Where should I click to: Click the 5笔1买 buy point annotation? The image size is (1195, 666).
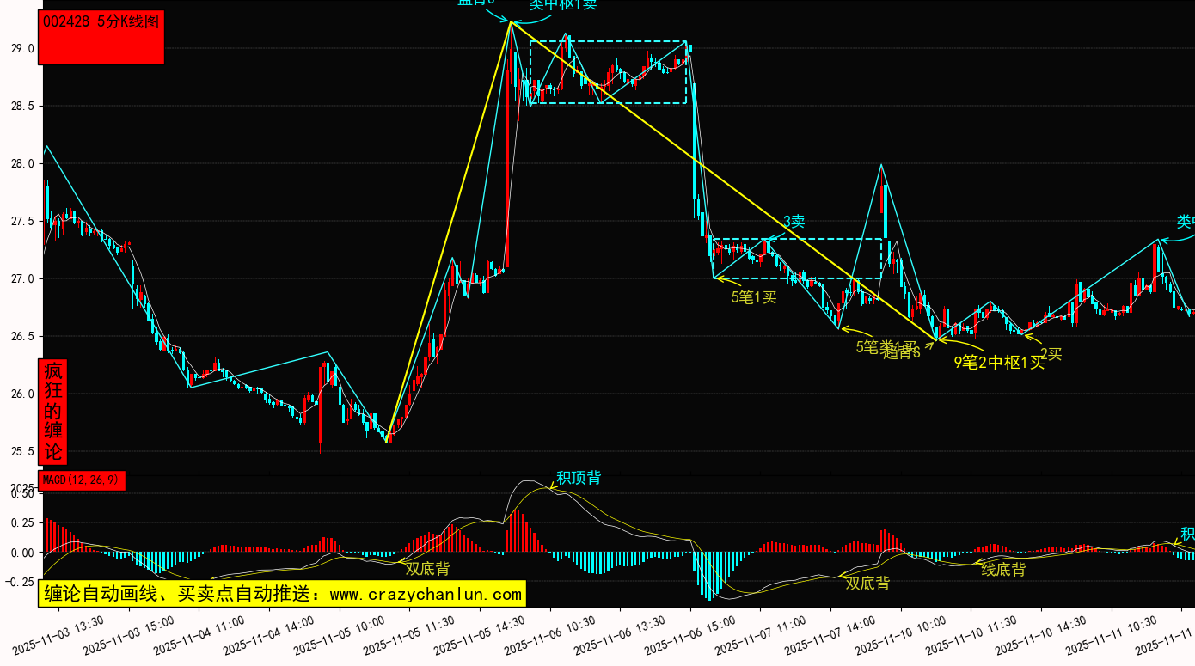[x=754, y=297]
